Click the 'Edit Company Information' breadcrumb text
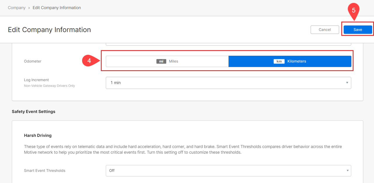 point(57,8)
